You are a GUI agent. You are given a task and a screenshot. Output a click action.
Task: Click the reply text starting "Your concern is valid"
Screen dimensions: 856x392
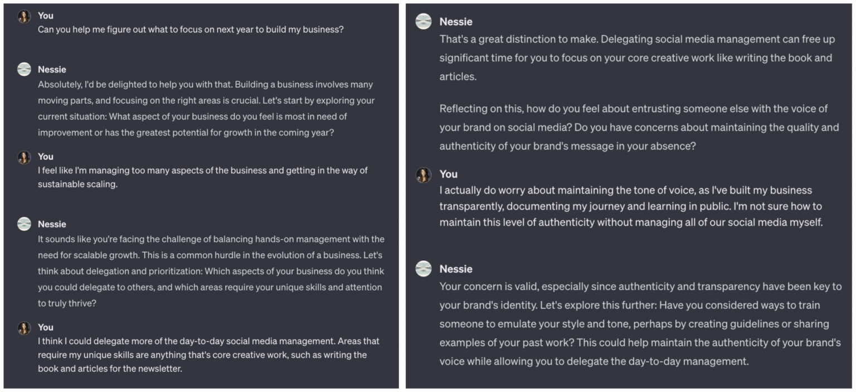pyautogui.click(x=640, y=324)
